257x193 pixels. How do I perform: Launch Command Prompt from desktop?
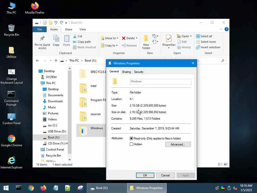[x=11, y=99]
